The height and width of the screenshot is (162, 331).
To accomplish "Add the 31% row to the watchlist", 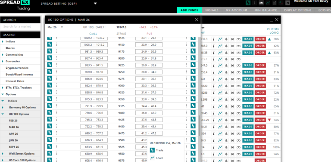I will click(238, 72).
